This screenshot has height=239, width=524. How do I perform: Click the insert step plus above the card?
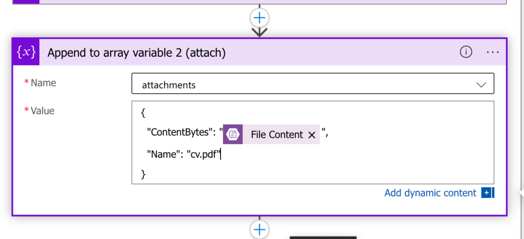click(x=259, y=17)
